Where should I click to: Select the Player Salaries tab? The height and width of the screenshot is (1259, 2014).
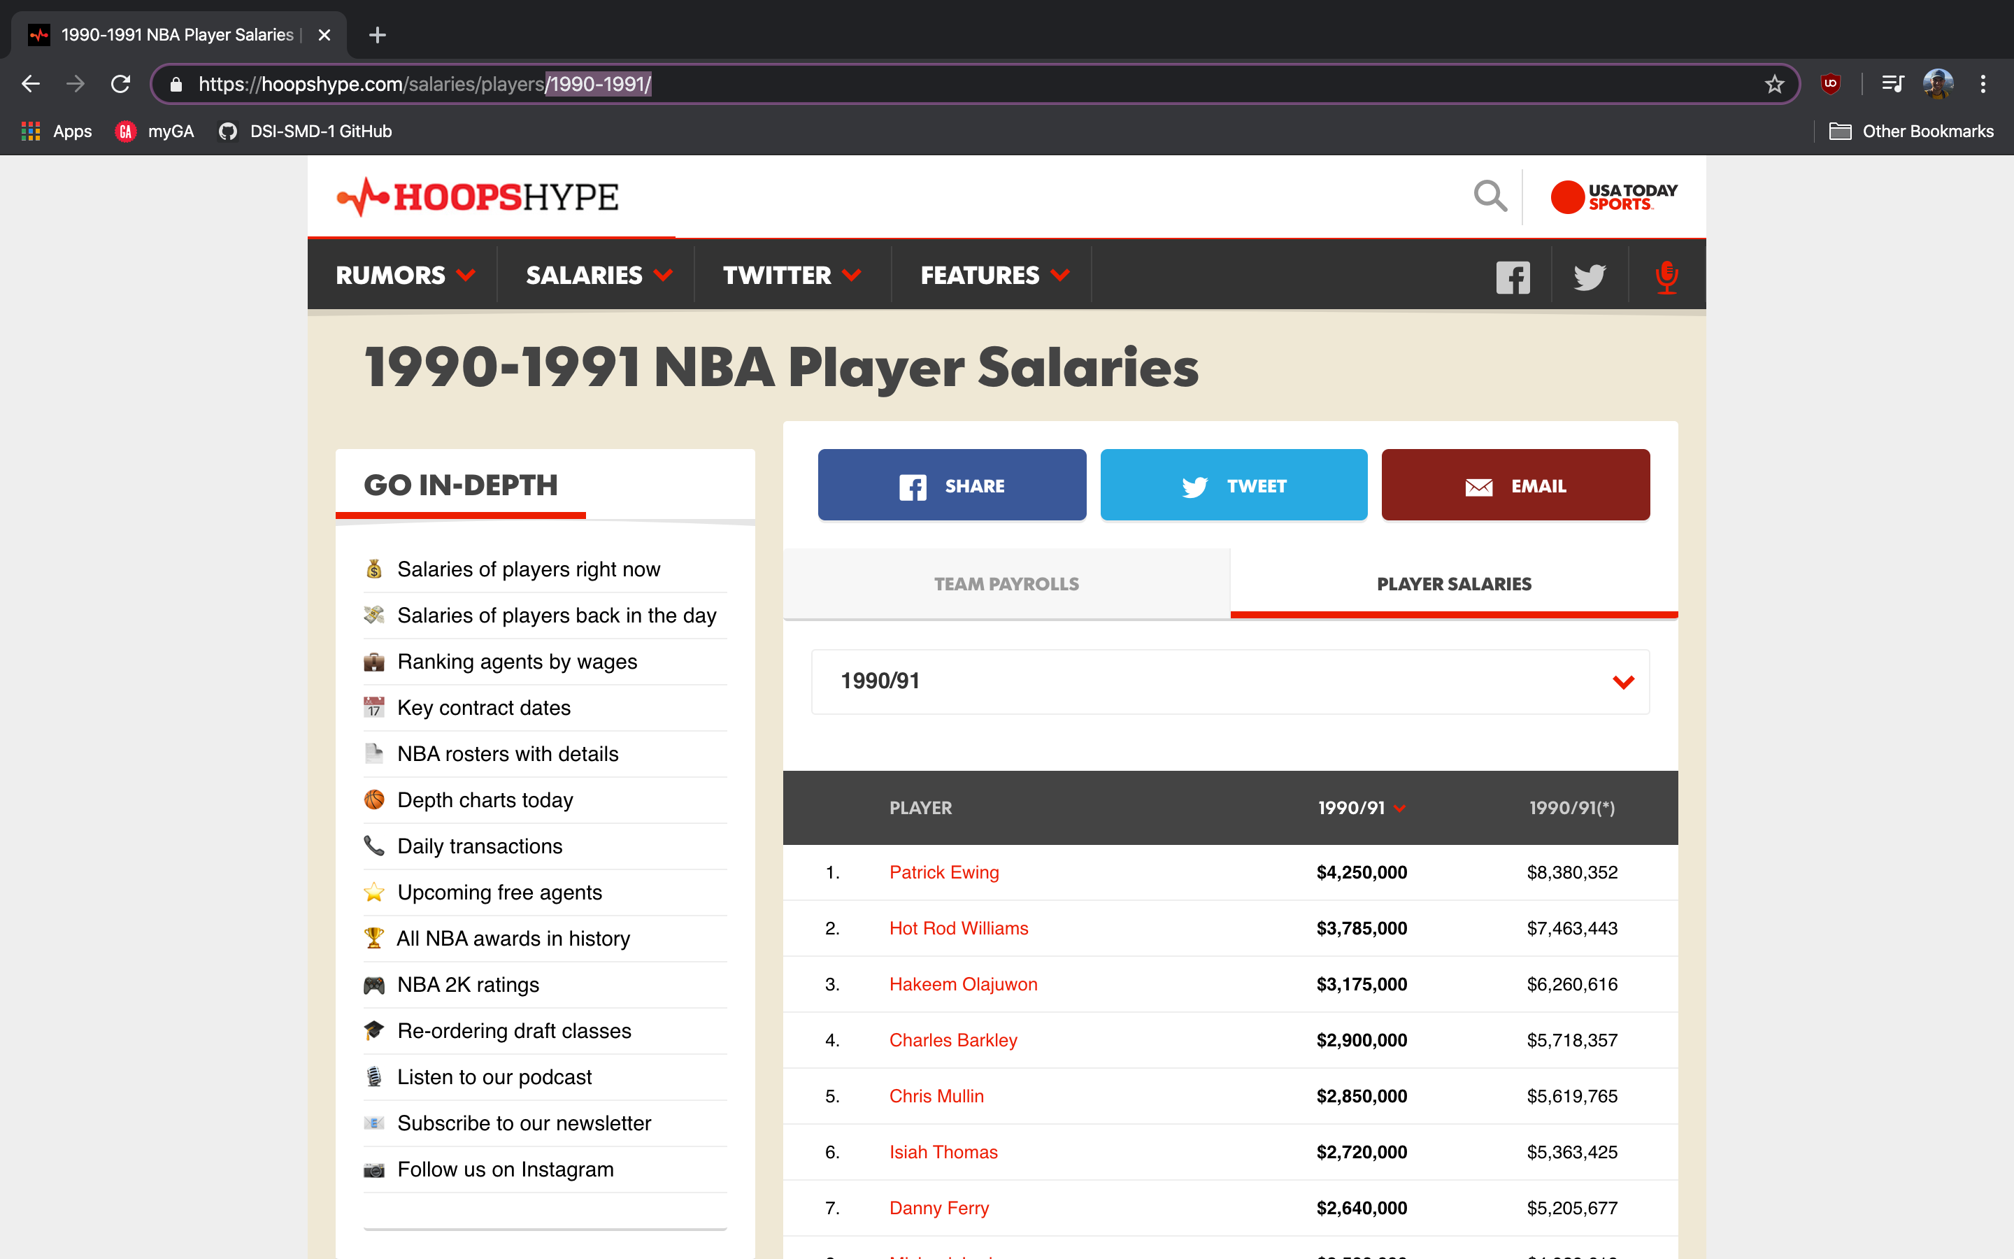click(1454, 584)
